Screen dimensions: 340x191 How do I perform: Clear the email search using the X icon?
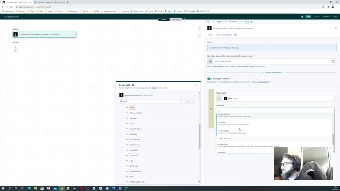point(193,101)
